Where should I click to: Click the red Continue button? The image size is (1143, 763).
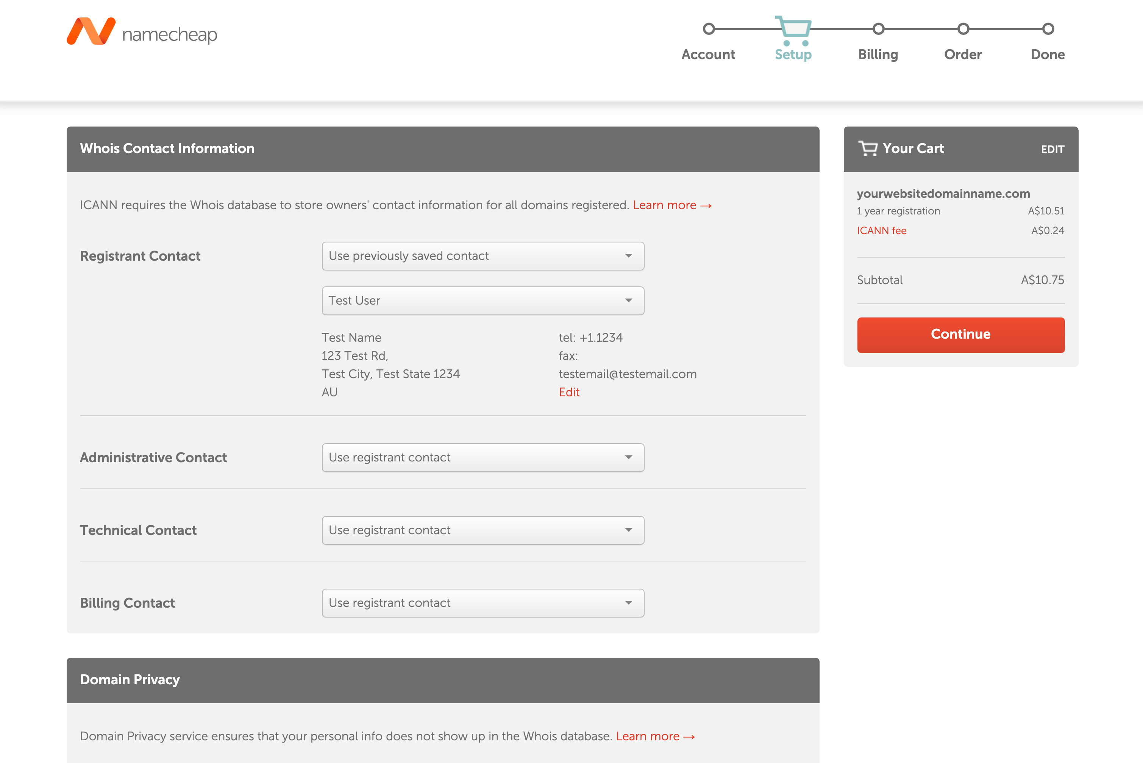click(960, 335)
